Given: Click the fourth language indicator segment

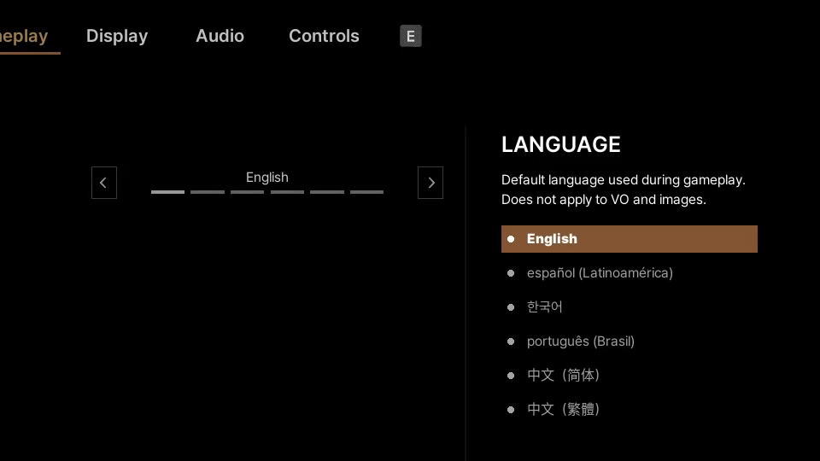Looking at the screenshot, I should coord(287,192).
